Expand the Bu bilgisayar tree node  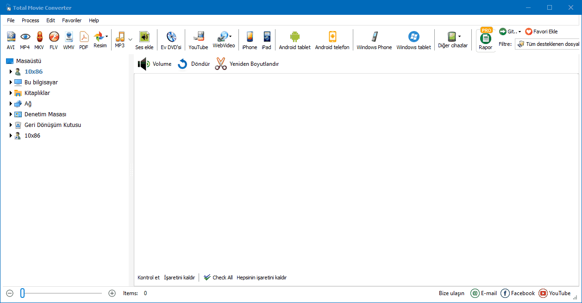click(11, 82)
